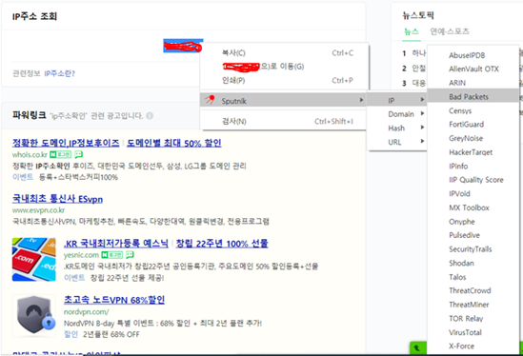
Task: Click the talk bubble icon beside yesnic.com
Action: tap(130, 255)
